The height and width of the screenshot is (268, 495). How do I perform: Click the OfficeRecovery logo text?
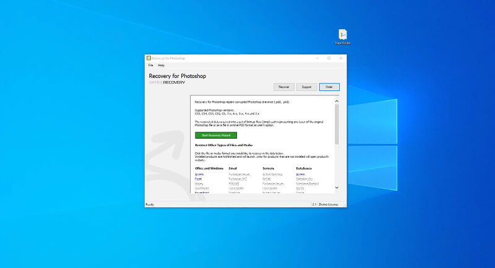(167, 82)
